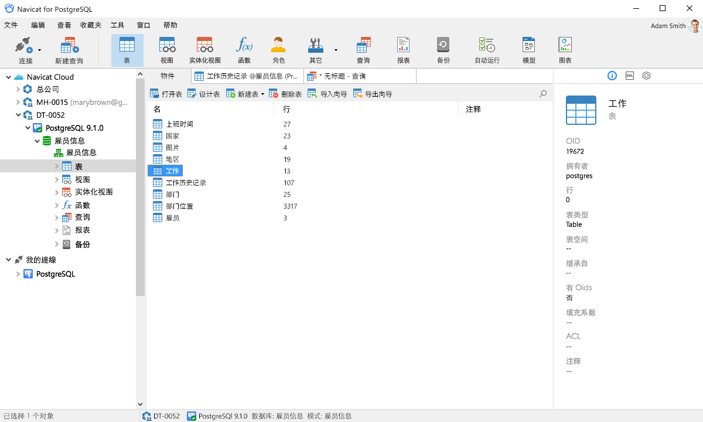The image size is (703, 422).
Task: Open 实体化视图 in main toolbar
Action: [205, 50]
